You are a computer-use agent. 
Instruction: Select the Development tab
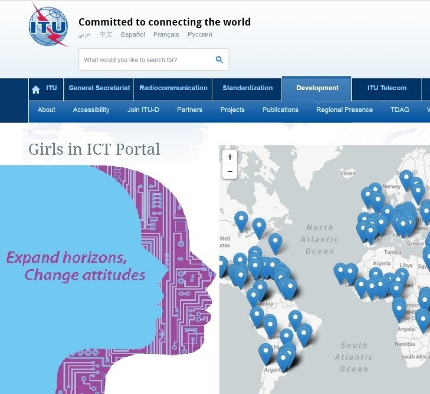click(x=317, y=89)
